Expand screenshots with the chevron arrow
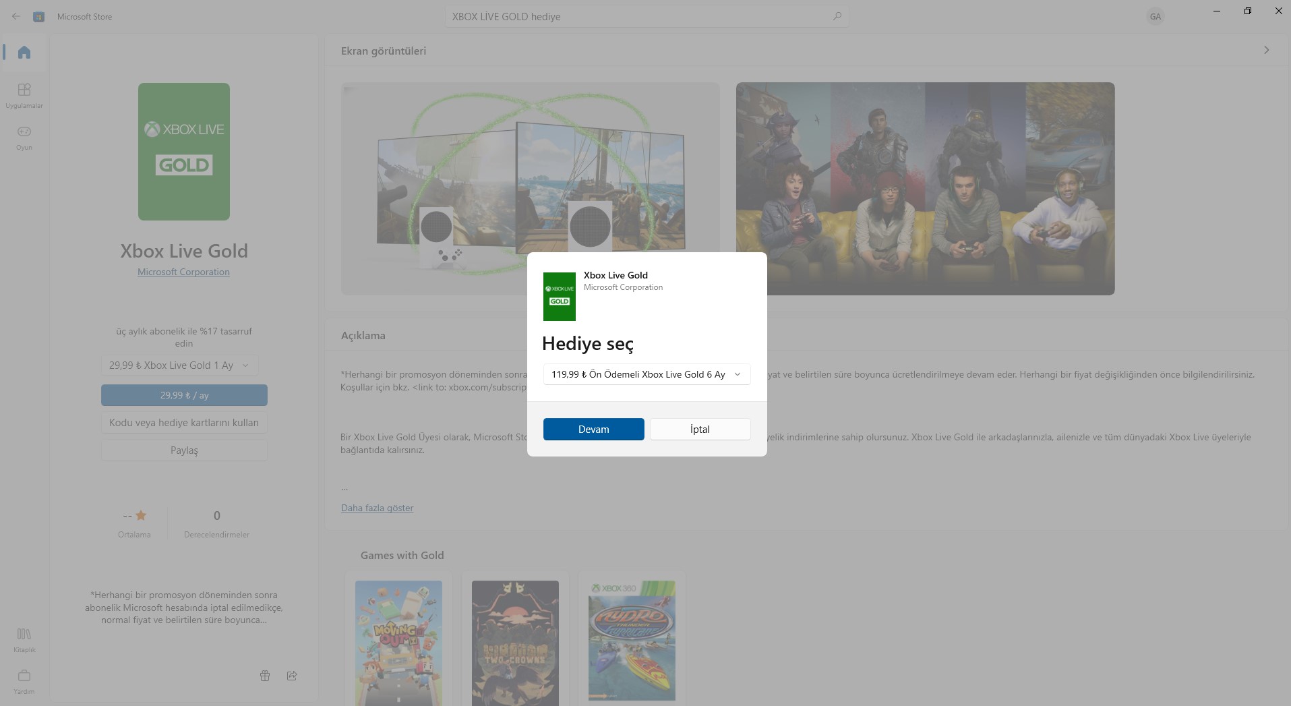The image size is (1291, 706). 1267,51
